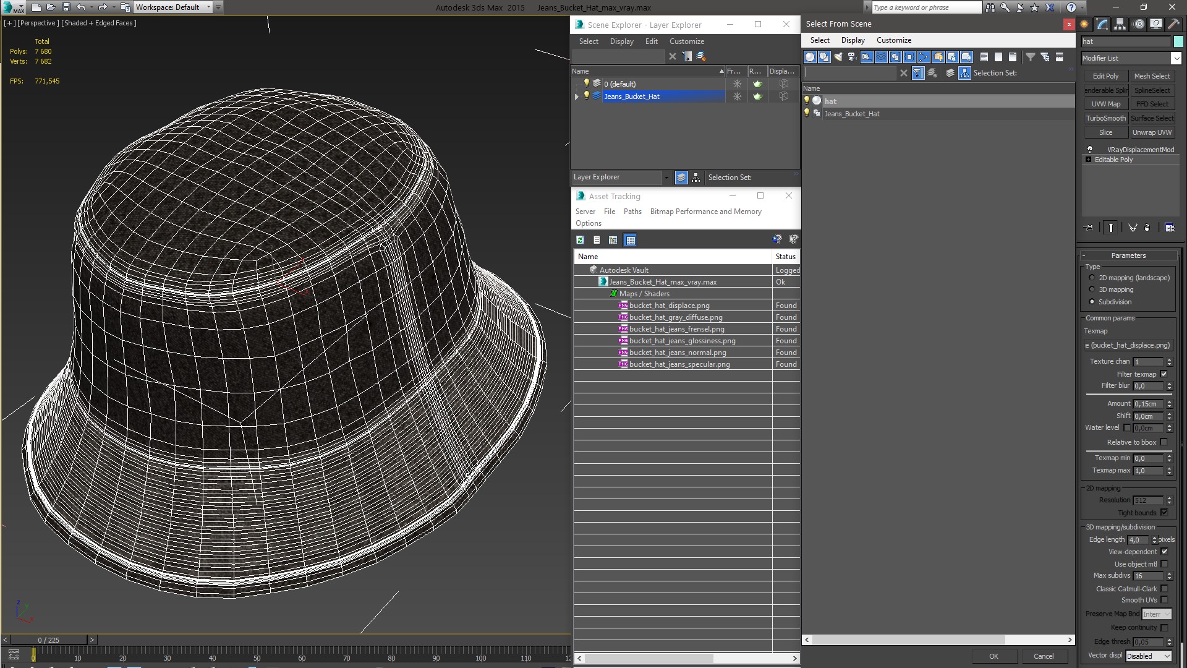Click the TurboSmooth modifier button
Screen dimensions: 1187x668
coord(1105,118)
